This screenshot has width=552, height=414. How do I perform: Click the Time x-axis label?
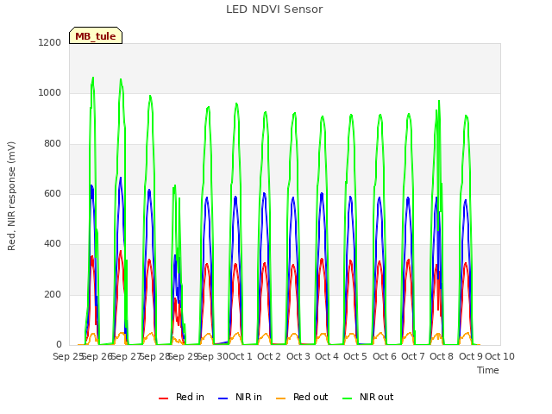(488, 370)
